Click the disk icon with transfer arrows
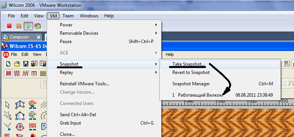This screenshot has height=137, width=294. pos(34,64)
